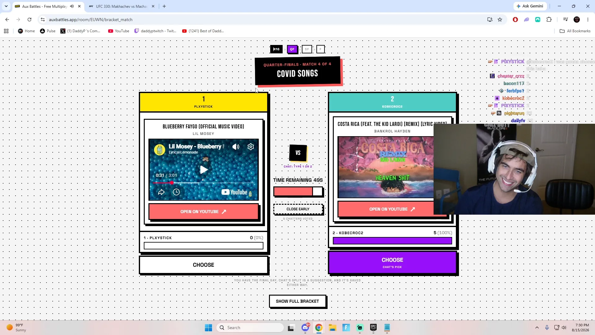Click the time remaining progress bar
Image resolution: width=595 pixels, height=335 pixels.
298,191
